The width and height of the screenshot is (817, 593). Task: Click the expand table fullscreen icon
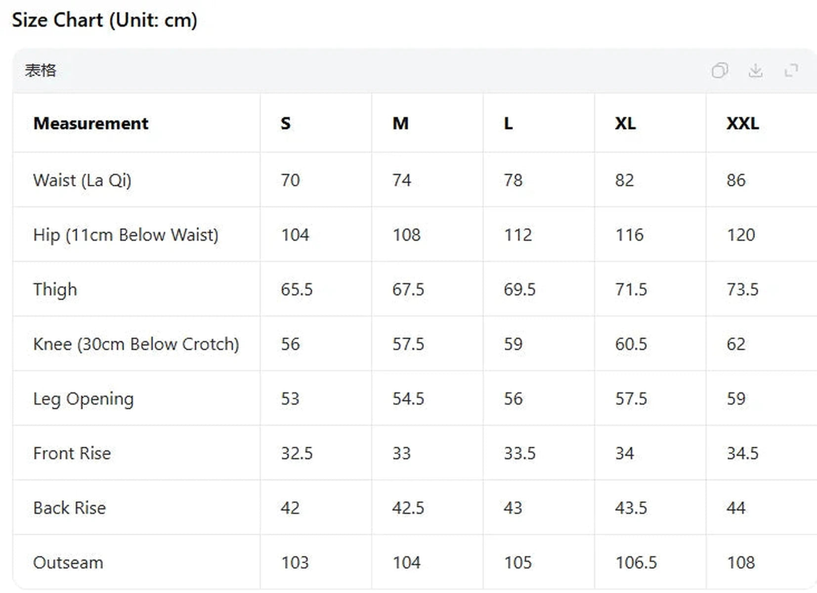coord(791,71)
